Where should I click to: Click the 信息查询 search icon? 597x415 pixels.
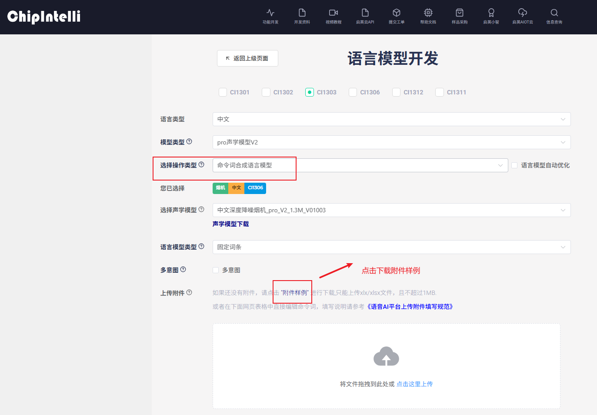(x=554, y=13)
